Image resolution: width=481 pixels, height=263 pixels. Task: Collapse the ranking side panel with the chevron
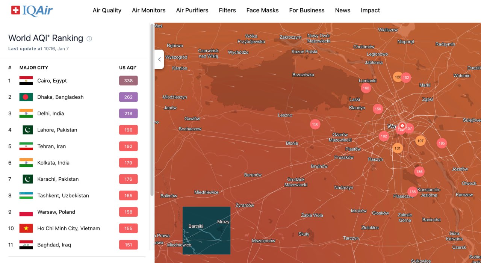pos(159,59)
